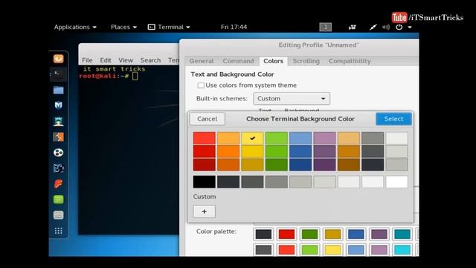
Task: Tick Use colors from system theme checkbox
Action: [201, 86]
